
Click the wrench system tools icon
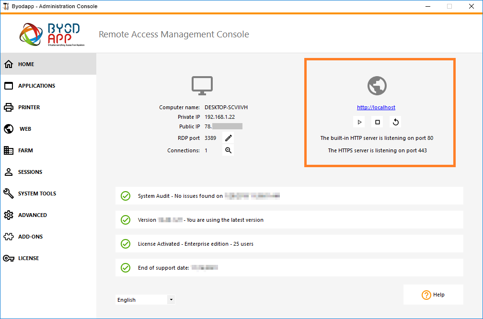[x=9, y=194]
